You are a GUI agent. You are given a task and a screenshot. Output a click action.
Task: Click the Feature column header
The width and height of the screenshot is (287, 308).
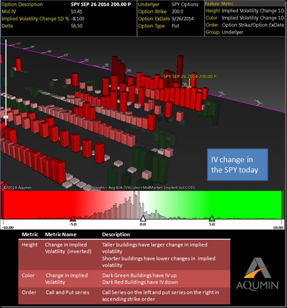[x=212, y=4]
